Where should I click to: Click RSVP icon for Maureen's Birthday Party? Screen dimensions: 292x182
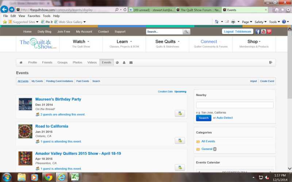[x=180, y=113]
